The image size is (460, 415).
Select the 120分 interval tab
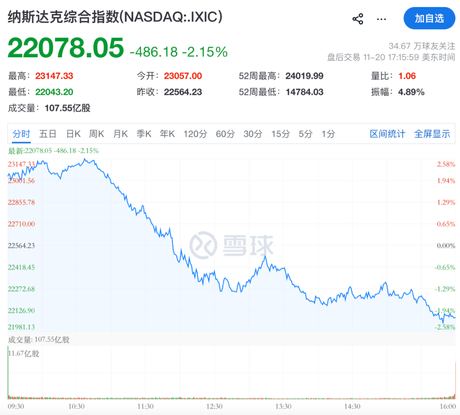[x=195, y=134]
